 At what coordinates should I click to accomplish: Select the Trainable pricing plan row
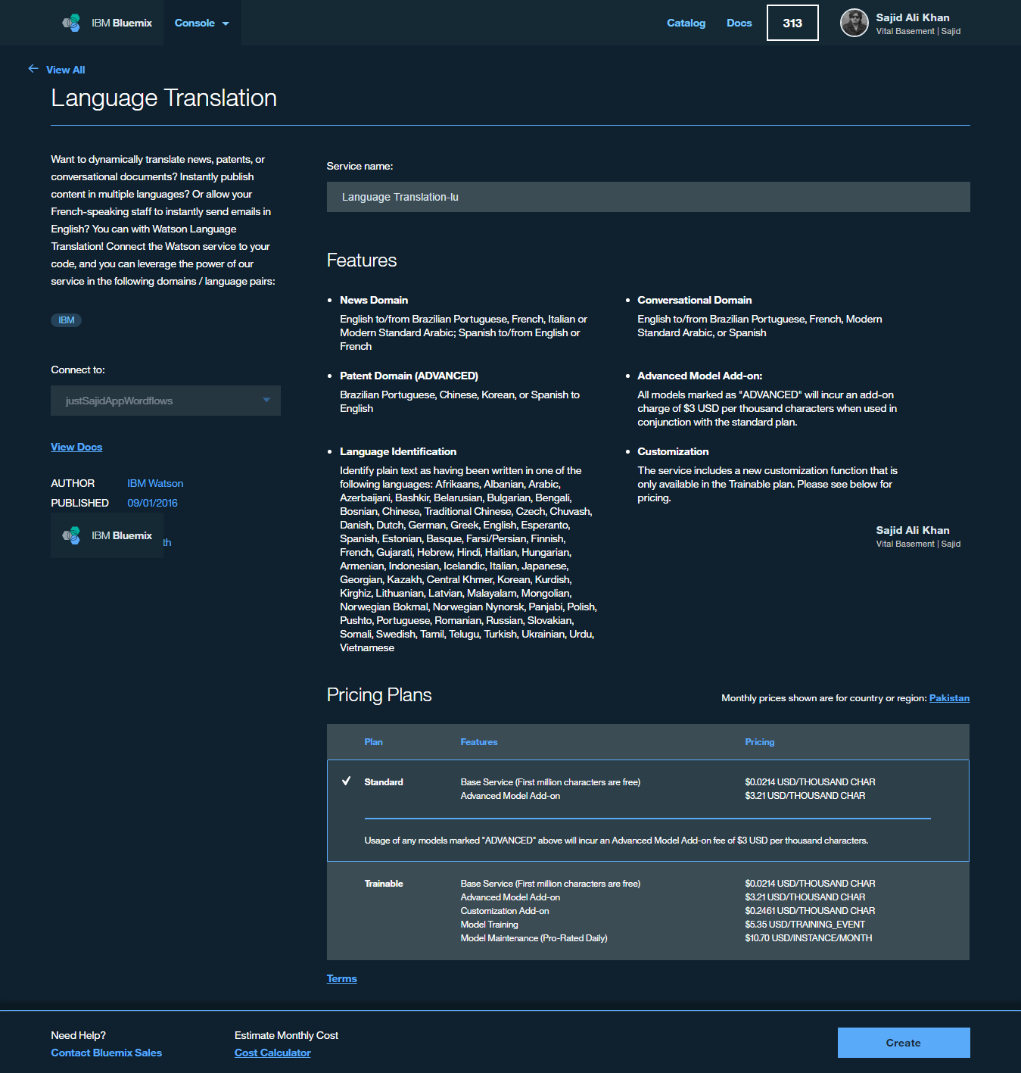pyautogui.click(x=648, y=911)
